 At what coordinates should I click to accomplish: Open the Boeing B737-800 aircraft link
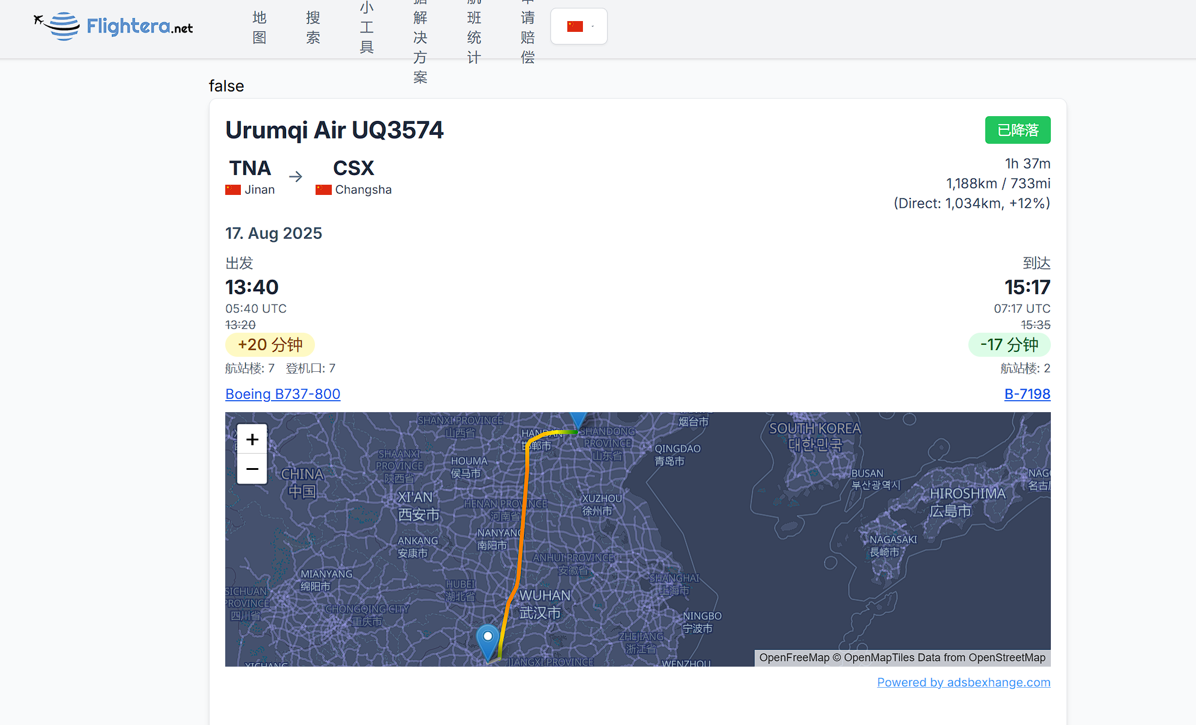(x=282, y=394)
